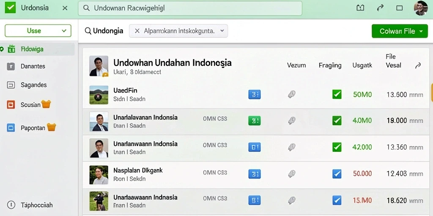Click the green checkmark app logo
This screenshot has height=216, width=433.
pos(10,8)
